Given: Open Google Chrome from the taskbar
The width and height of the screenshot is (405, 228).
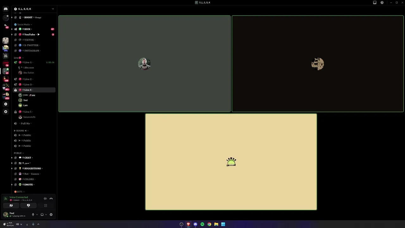Looking at the screenshot, I should [x=209, y=224].
